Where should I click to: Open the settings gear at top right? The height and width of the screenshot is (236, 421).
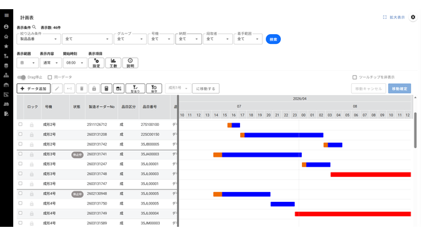(413, 17)
